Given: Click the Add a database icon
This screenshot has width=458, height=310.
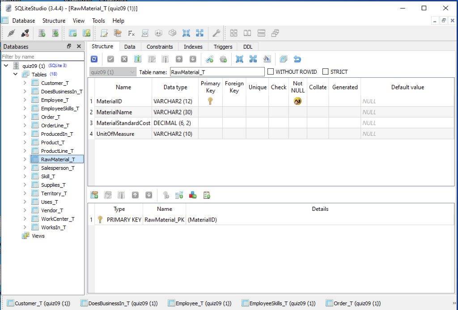Looking at the screenshot, I should pyautogui.click(x=42, y=33).
